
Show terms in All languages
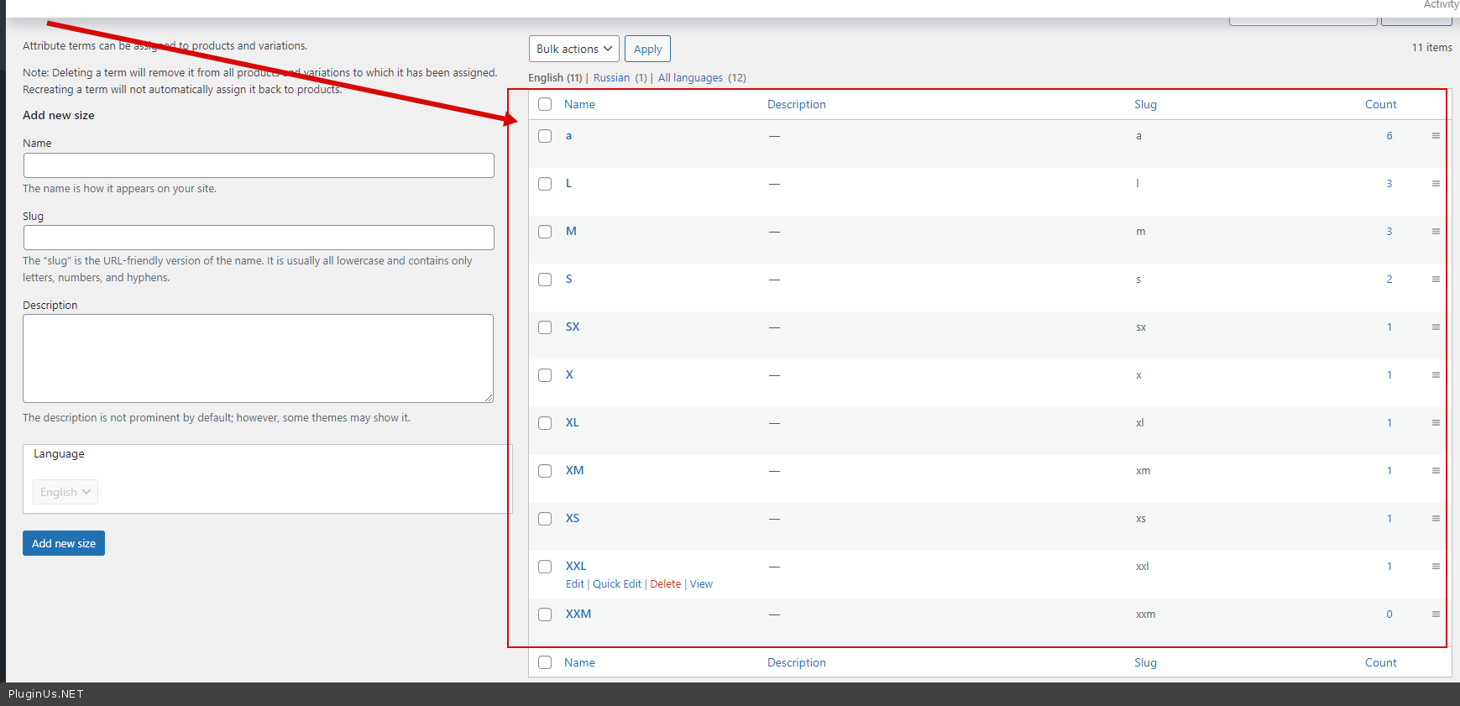[x=689, y=78]
